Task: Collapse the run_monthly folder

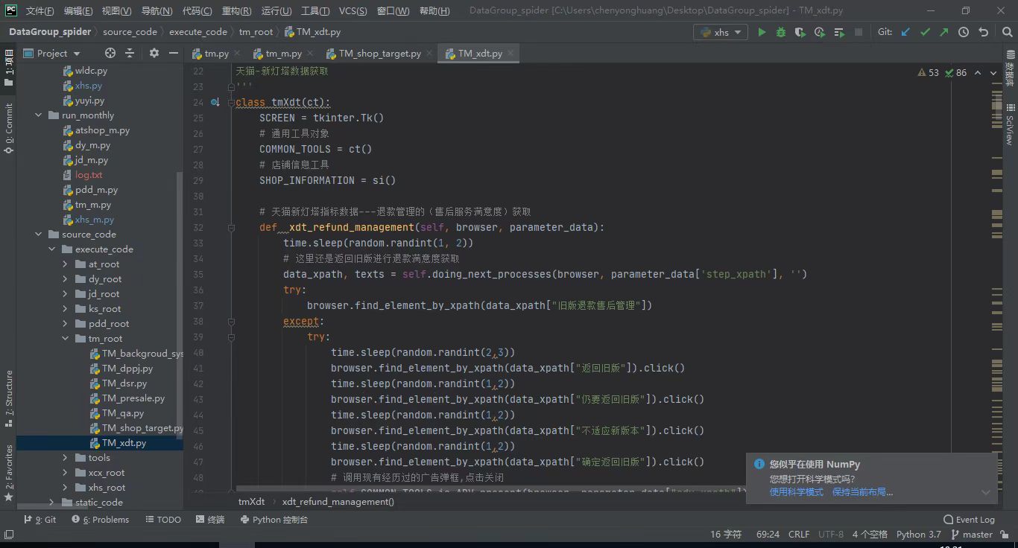Action: pos(39,115)
